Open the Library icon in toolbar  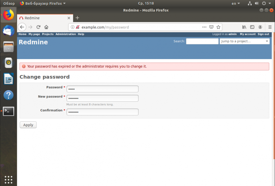(x=244, y=27)
